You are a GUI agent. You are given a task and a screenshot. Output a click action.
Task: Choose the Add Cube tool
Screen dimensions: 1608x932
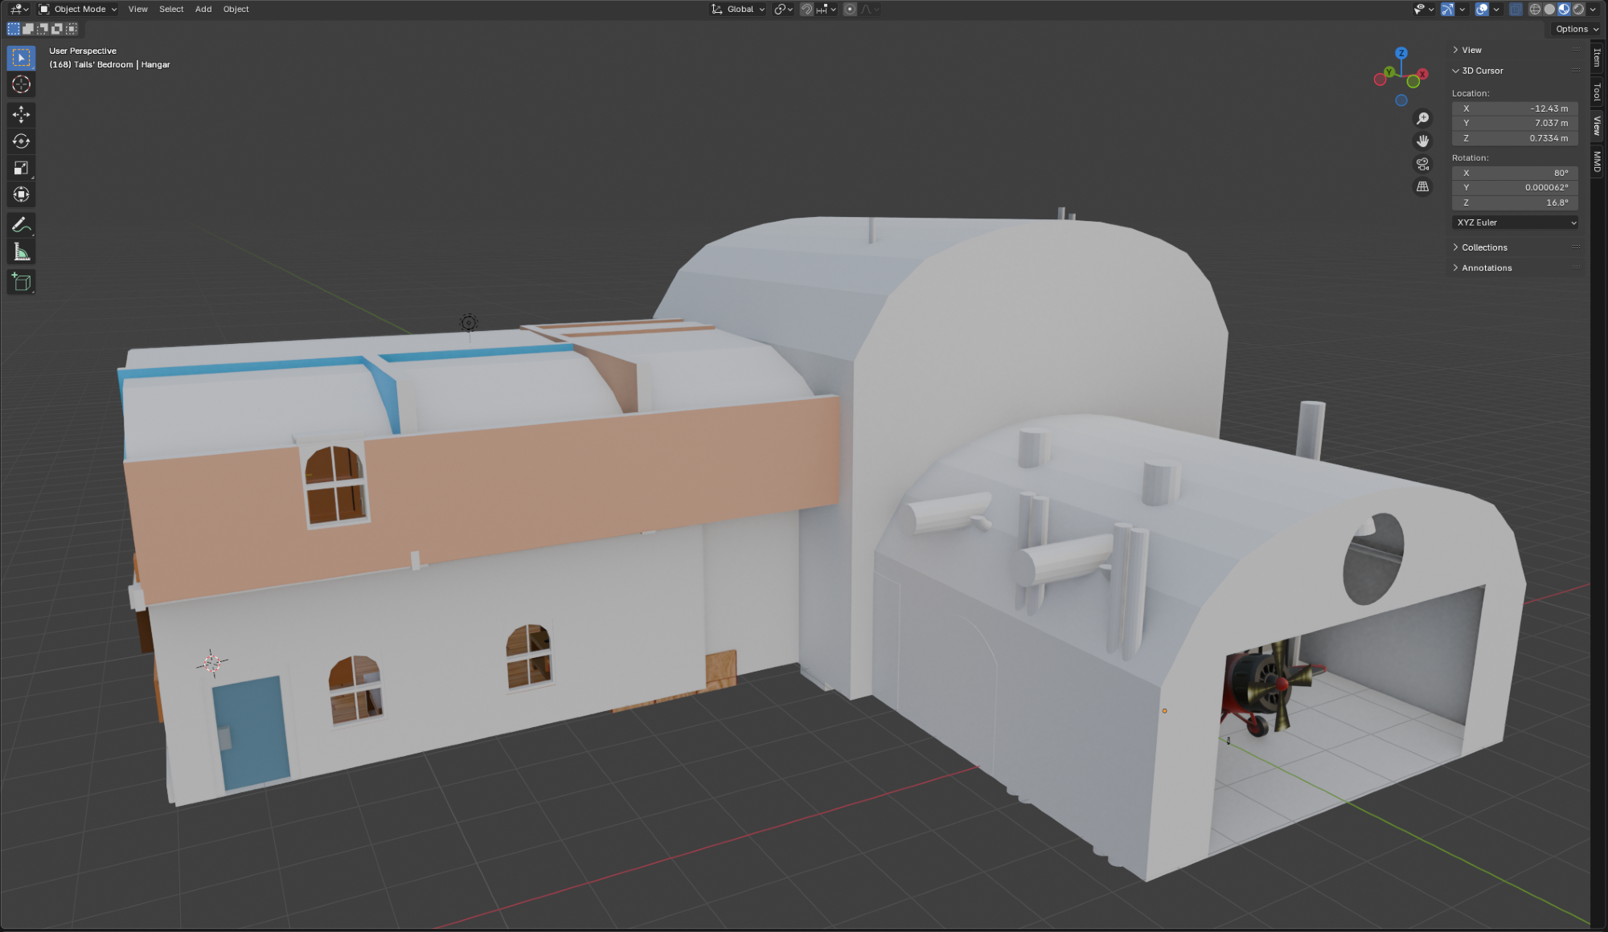(x=21, y=282)
